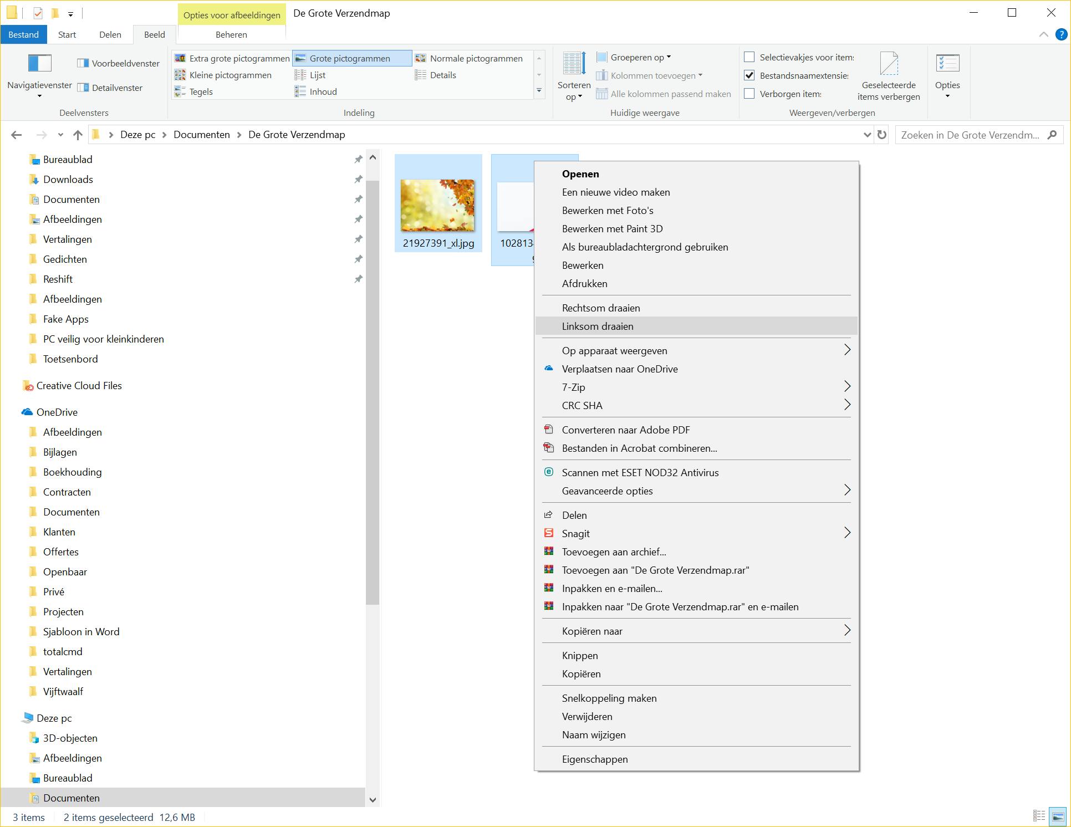Click Geselecteerde items verbergen icon
The height and width of the screenshot is (827, 1071).
(x=889, y=64)
